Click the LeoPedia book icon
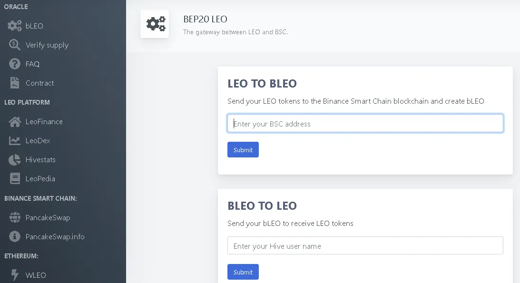The height and width of the screenshot is (283, 520). click(x=15, y=179)
